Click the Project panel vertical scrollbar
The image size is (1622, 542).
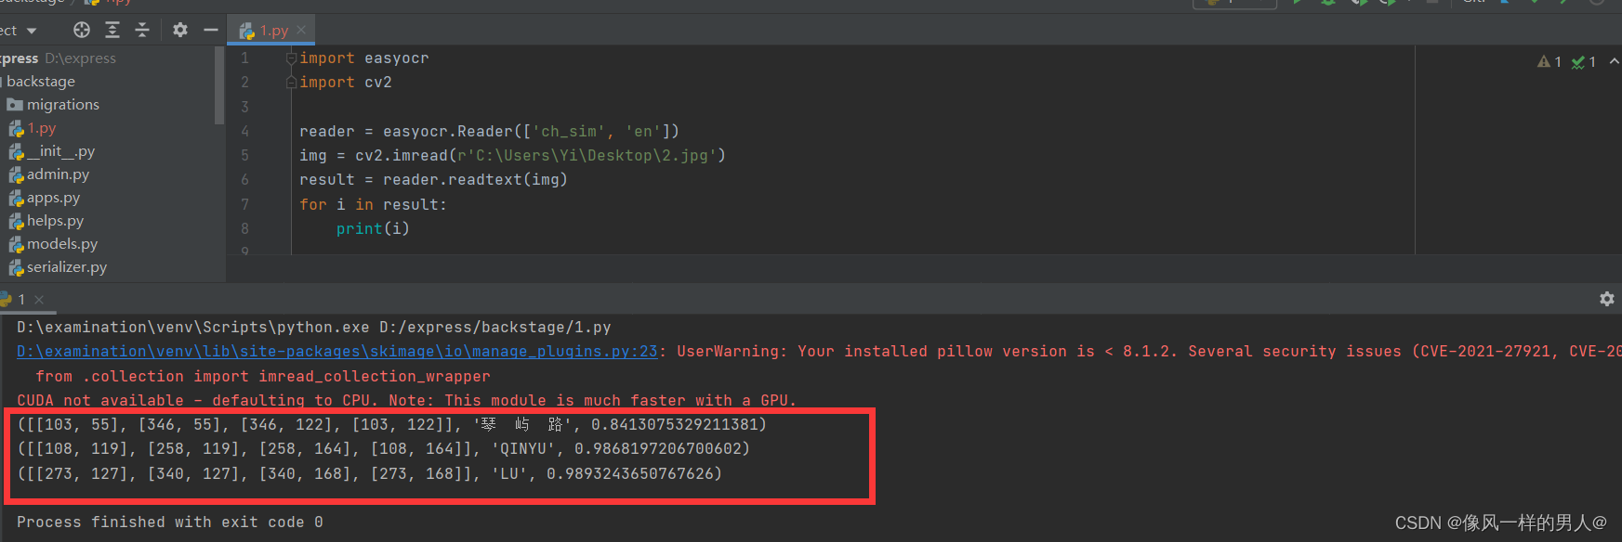[219, 85]
